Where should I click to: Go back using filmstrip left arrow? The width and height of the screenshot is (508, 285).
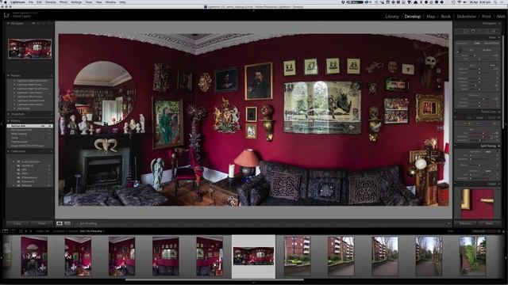pyautogui.click(x=26, y=231)
